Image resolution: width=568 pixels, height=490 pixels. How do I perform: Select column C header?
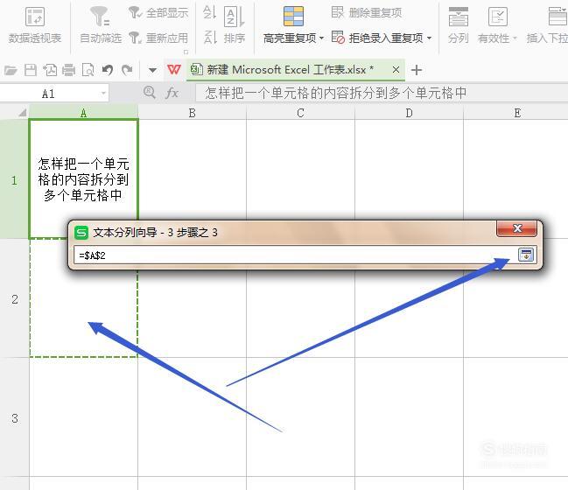coord(301,113)
